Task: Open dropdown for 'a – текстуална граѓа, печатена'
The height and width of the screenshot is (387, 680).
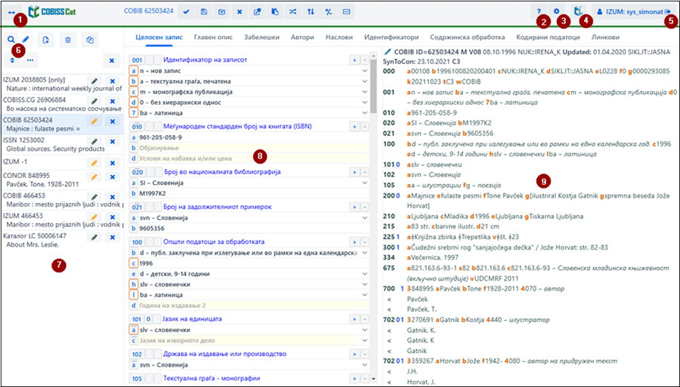Action: tap(365, 81)
